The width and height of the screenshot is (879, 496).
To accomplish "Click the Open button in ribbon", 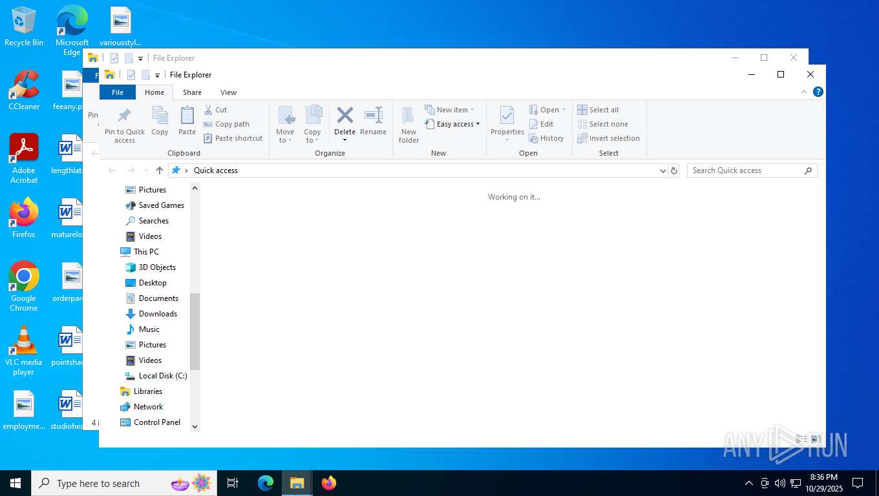I will [547, 110].
